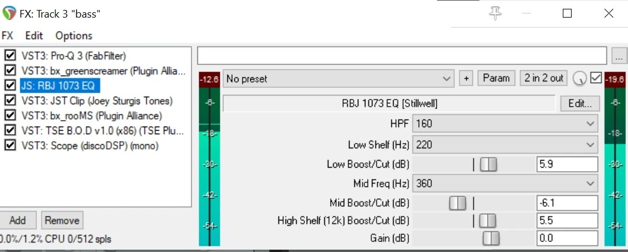
Task: Uncheck the Pro-Q 3 plugin checkbox
Action: pos(9,55)
